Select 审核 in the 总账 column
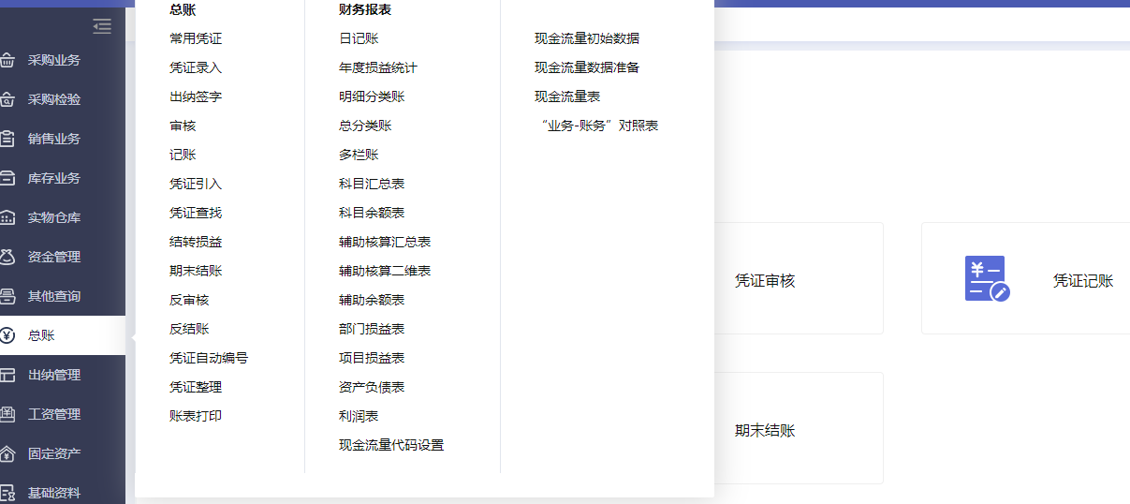The image size is (1130, 504). point(183,126)
